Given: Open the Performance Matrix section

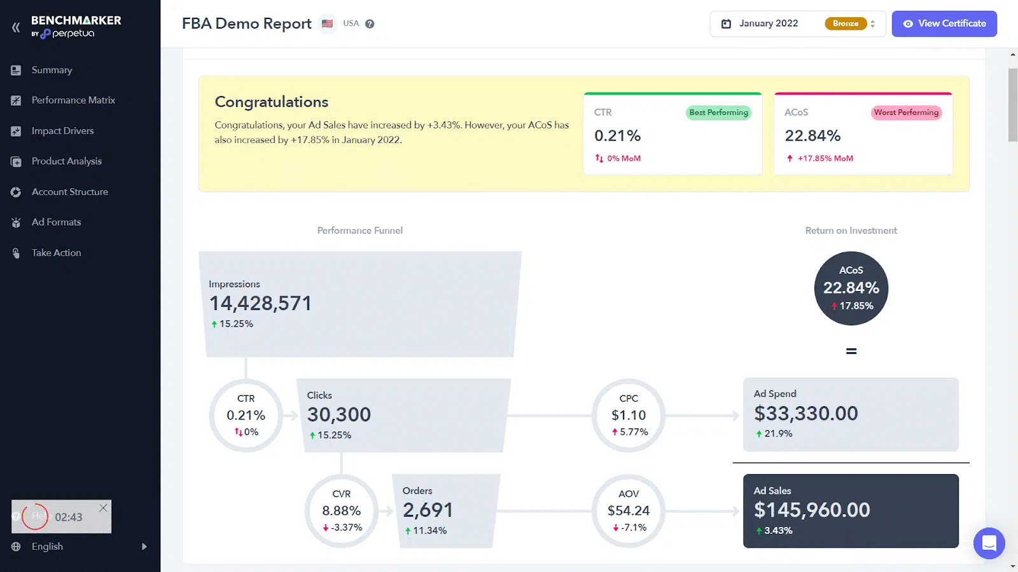Looking at the screenshot, I should pyautogui.click(x=73, y=100).
